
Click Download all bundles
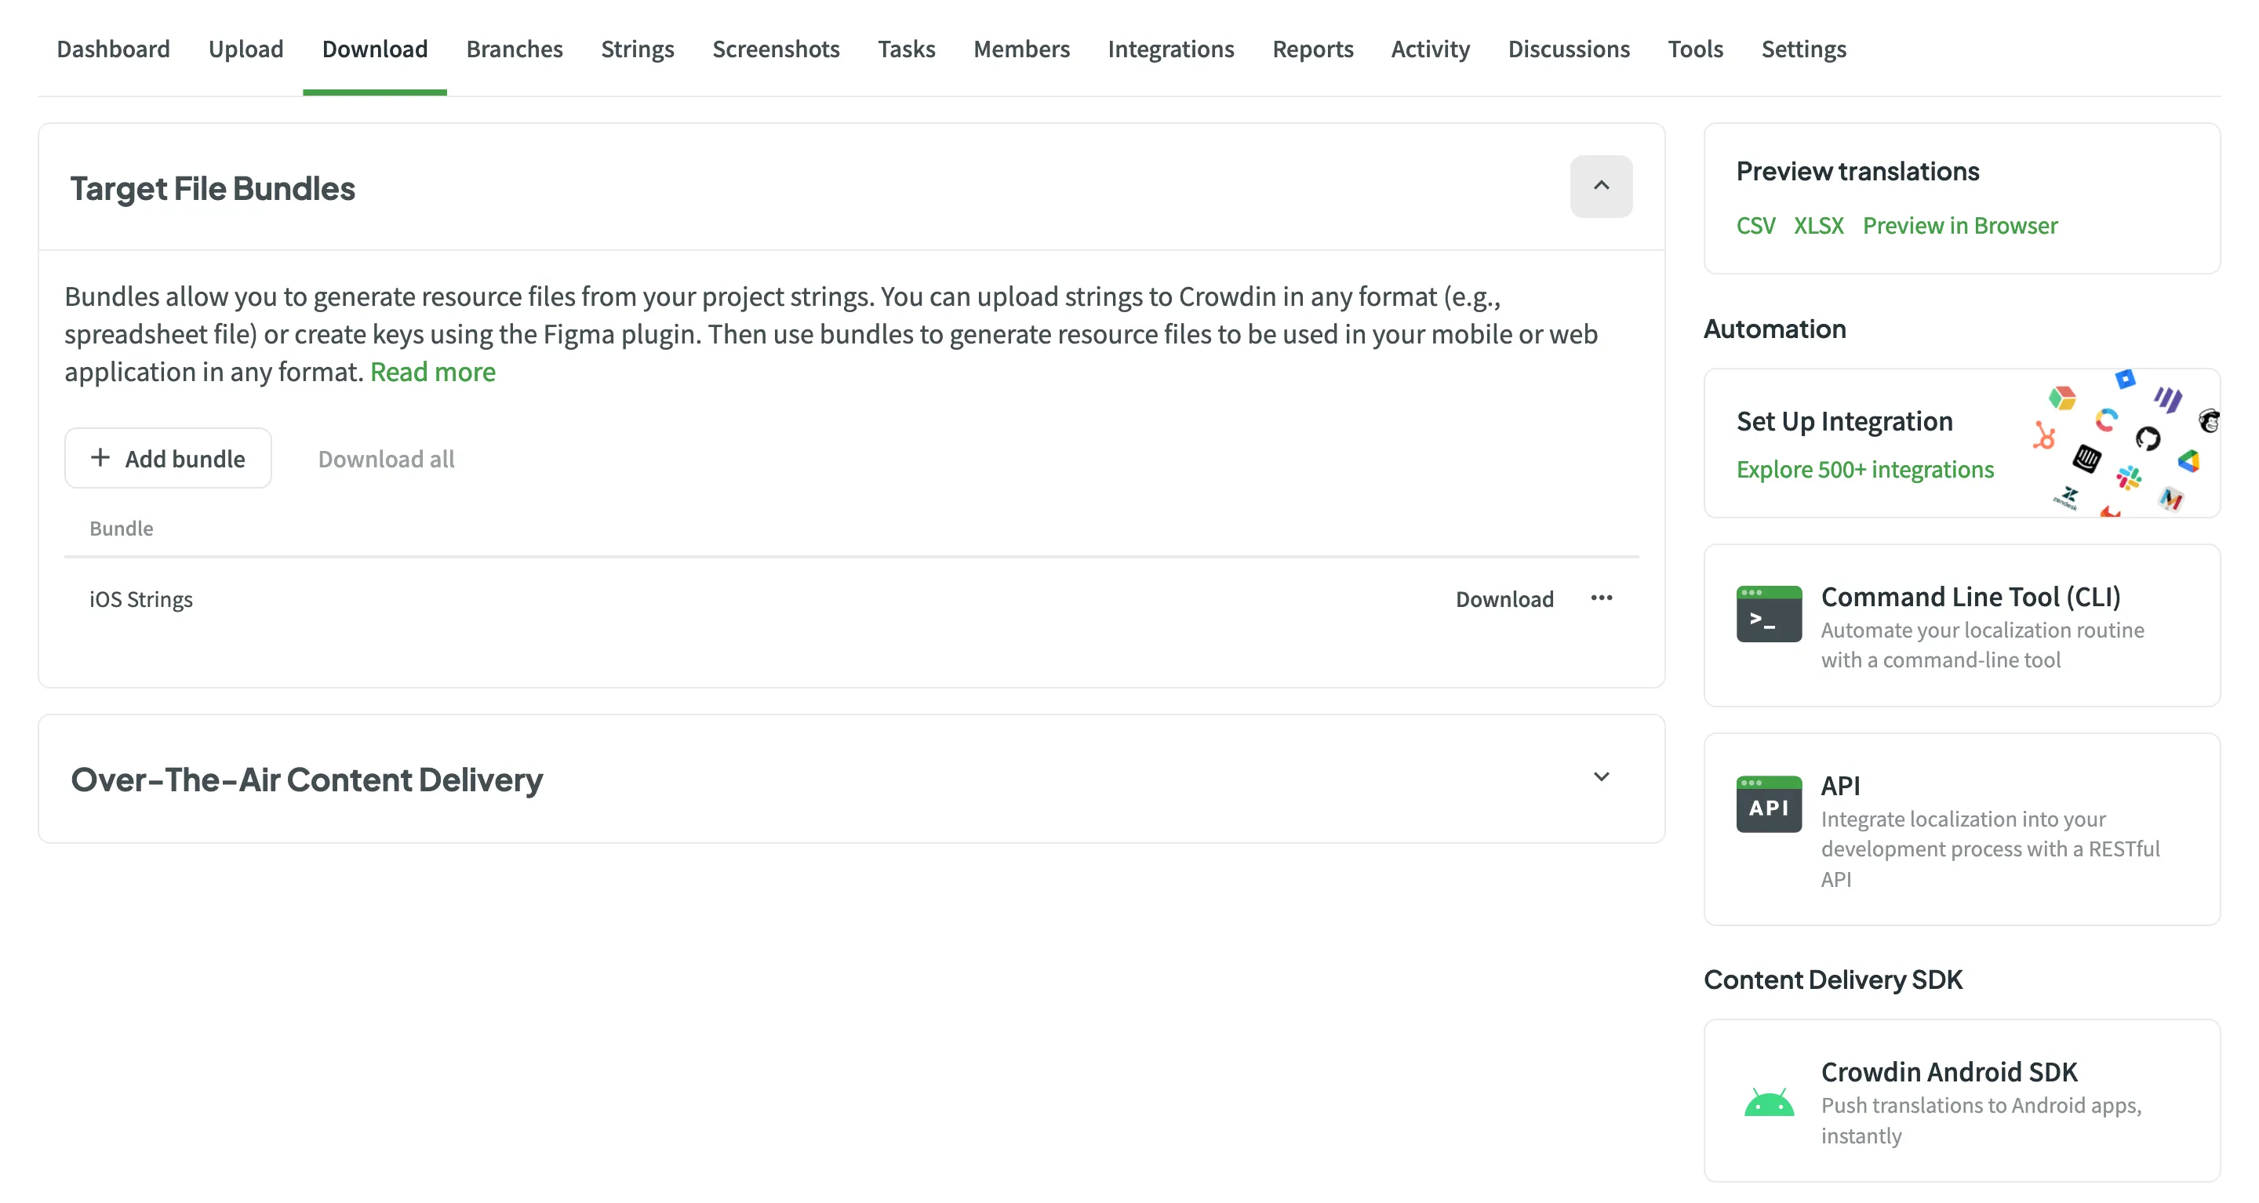(x=386, y=459)
